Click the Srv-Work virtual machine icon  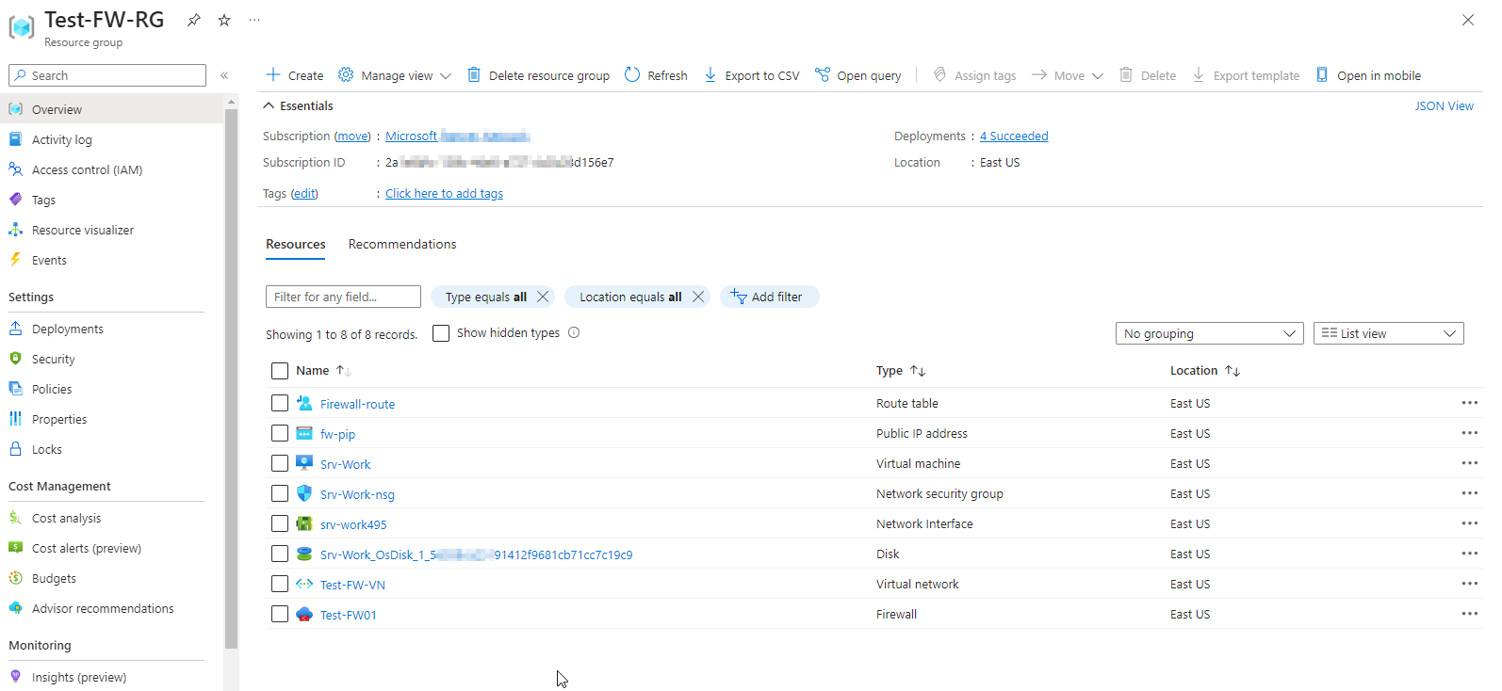(304, 463)
